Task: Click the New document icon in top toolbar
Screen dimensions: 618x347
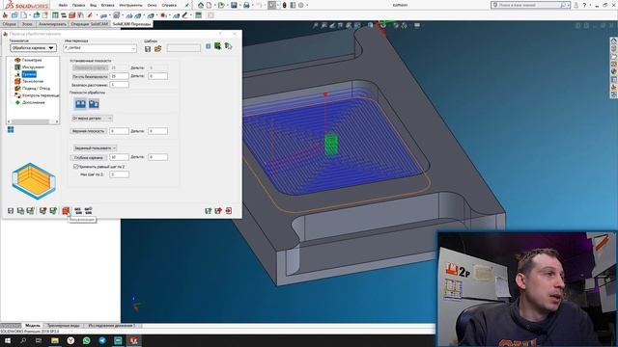Action: point(209,5)
